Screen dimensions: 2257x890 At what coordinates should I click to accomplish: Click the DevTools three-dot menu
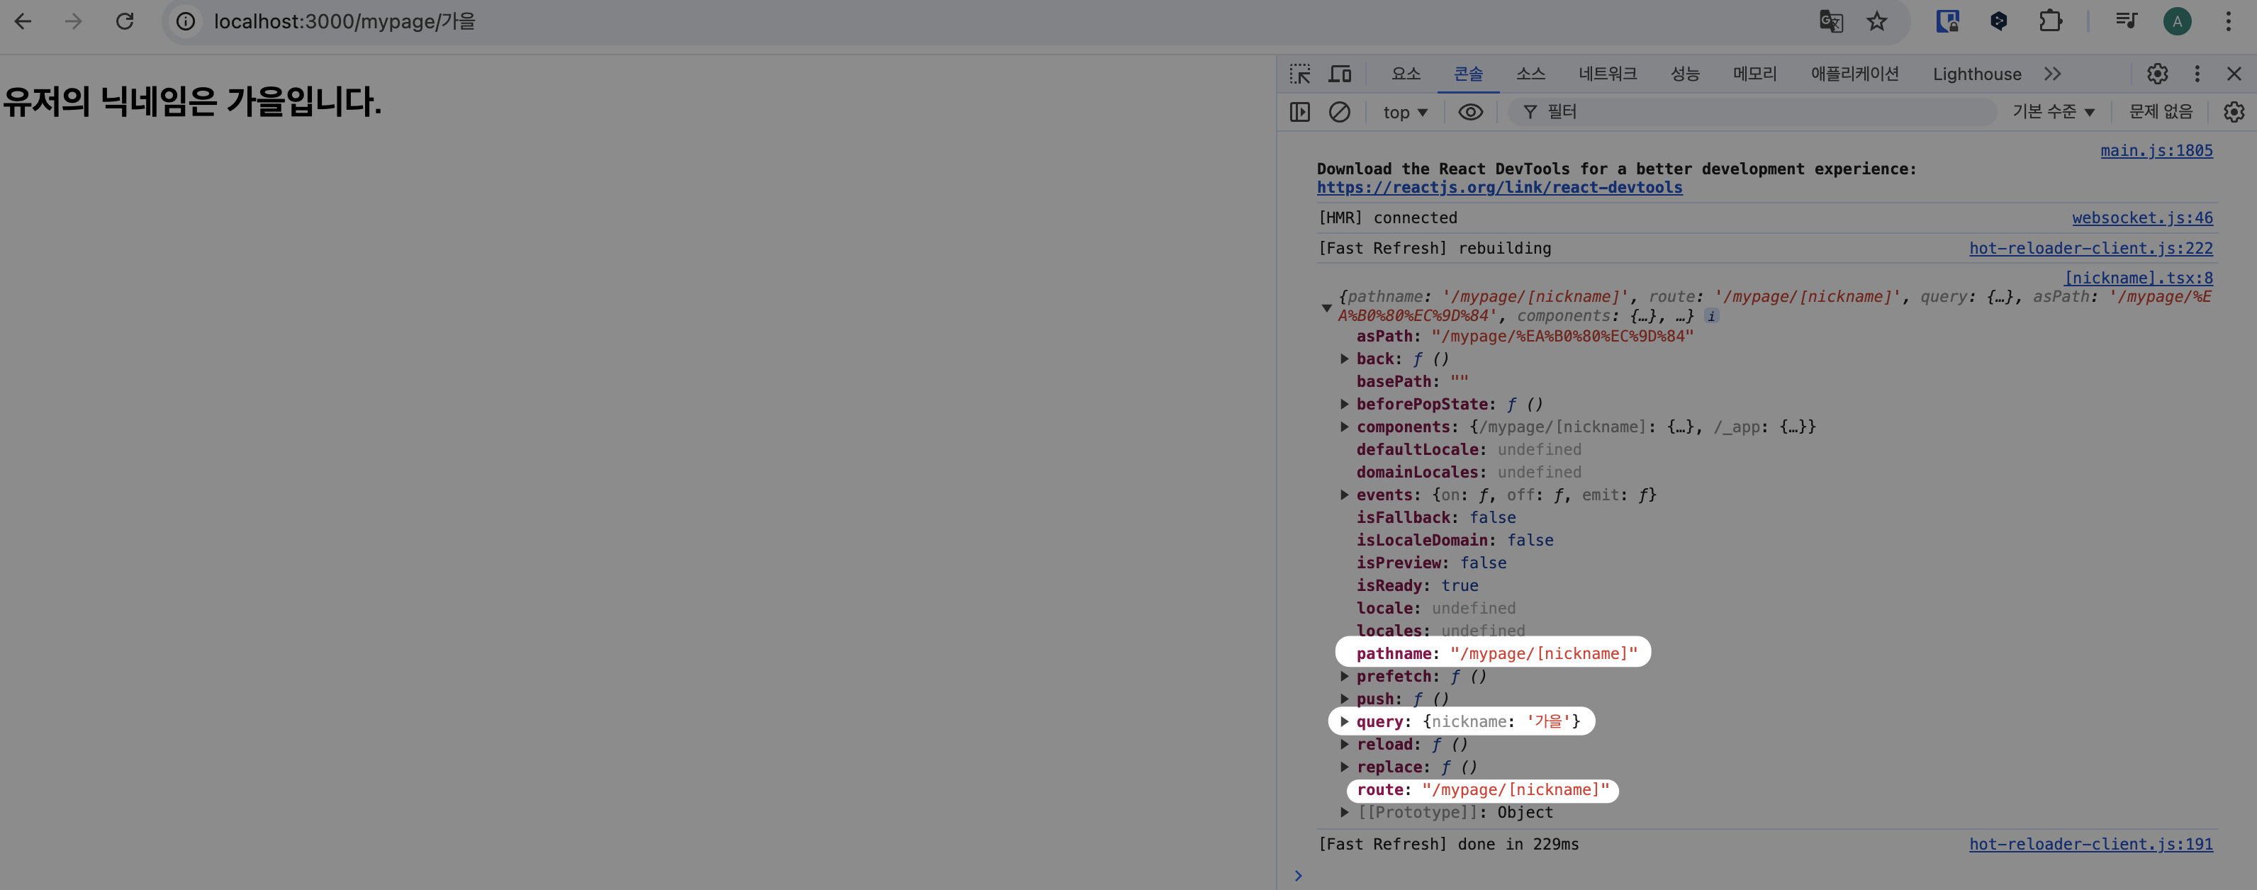point(2197,74)
